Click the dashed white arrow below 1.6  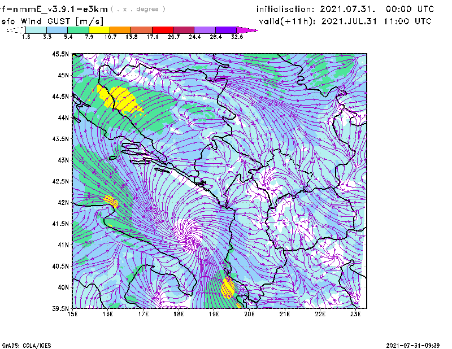(16, 30)
